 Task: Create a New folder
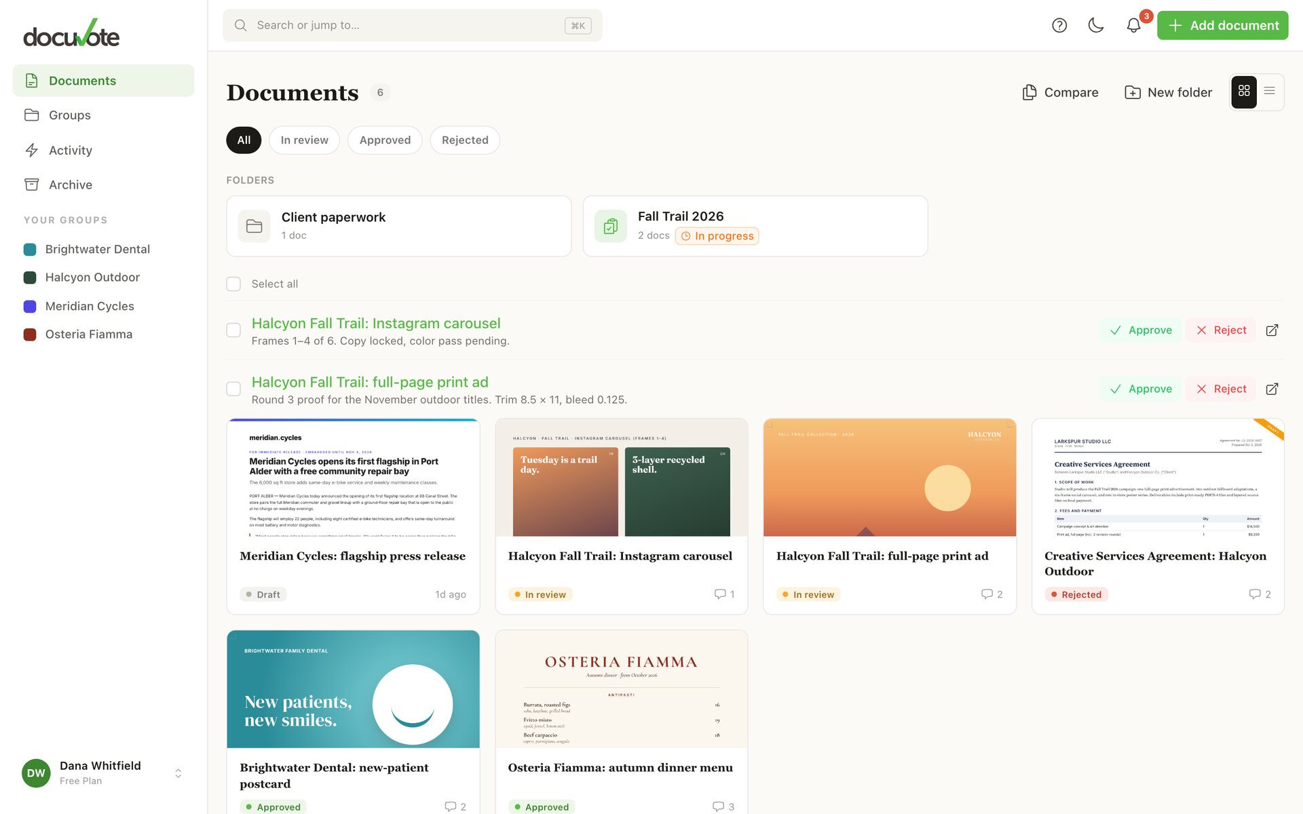1168,92
